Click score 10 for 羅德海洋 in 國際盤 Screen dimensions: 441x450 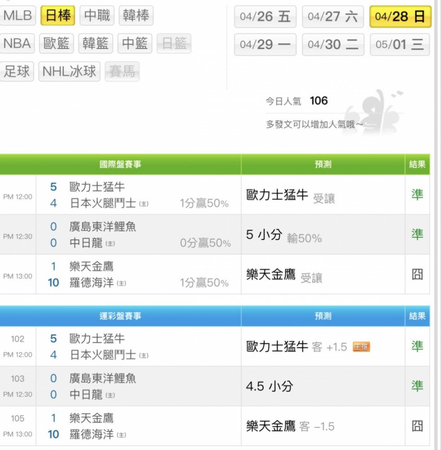tap(53, 283)
